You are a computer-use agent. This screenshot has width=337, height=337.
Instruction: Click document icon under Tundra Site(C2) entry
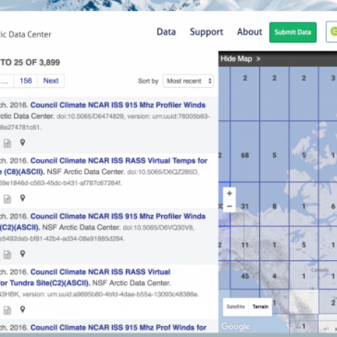[x=7, y=311]
